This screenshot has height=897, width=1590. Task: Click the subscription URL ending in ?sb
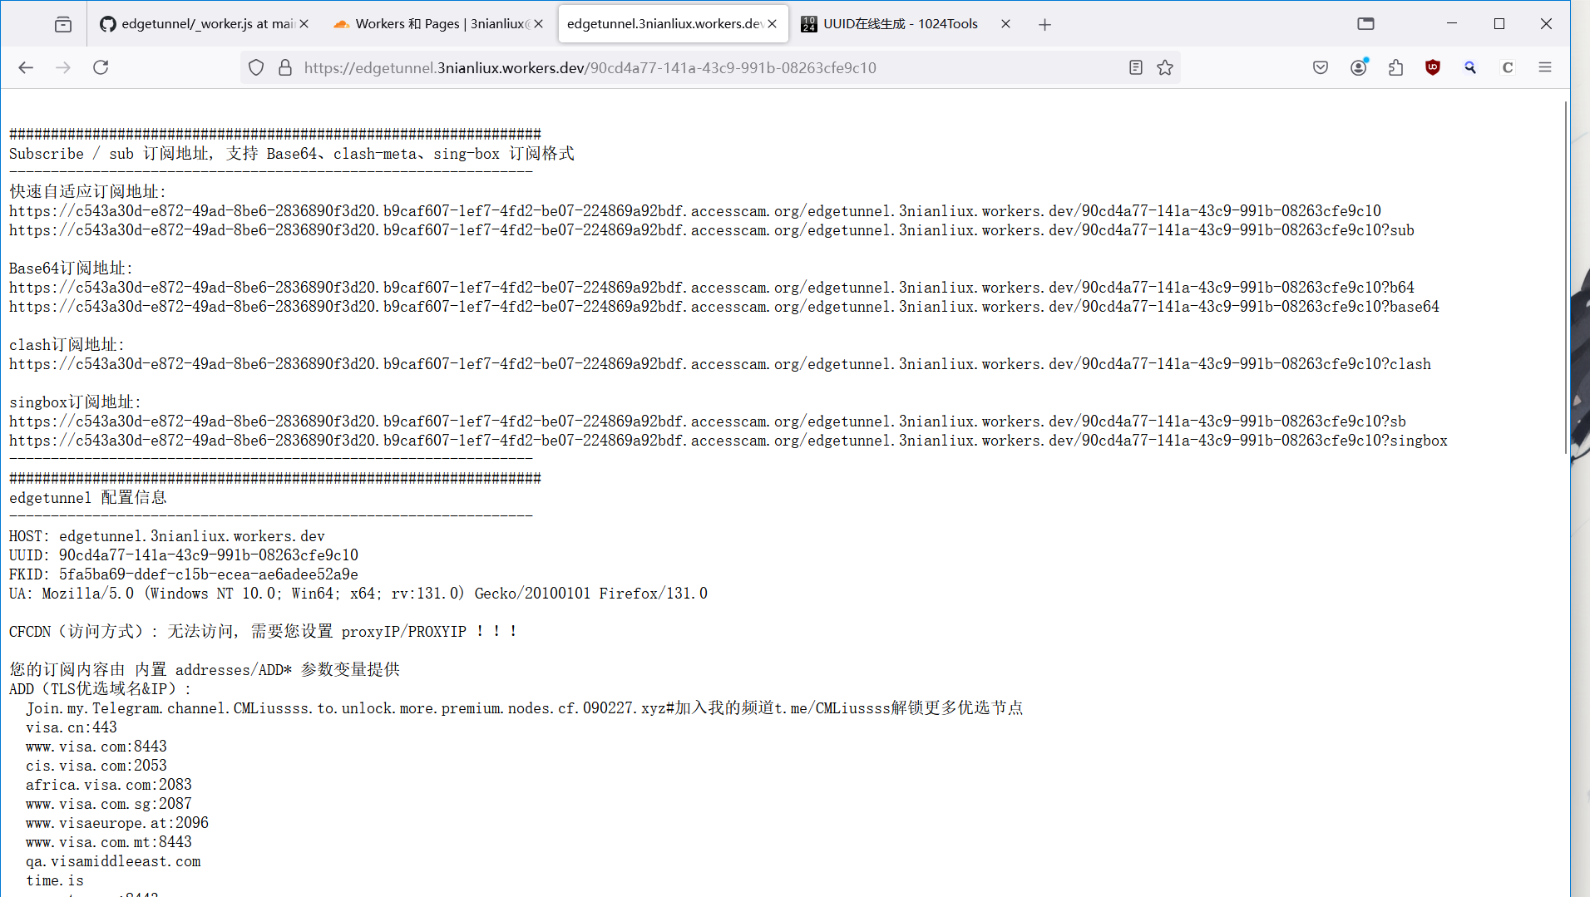point(708,421)
